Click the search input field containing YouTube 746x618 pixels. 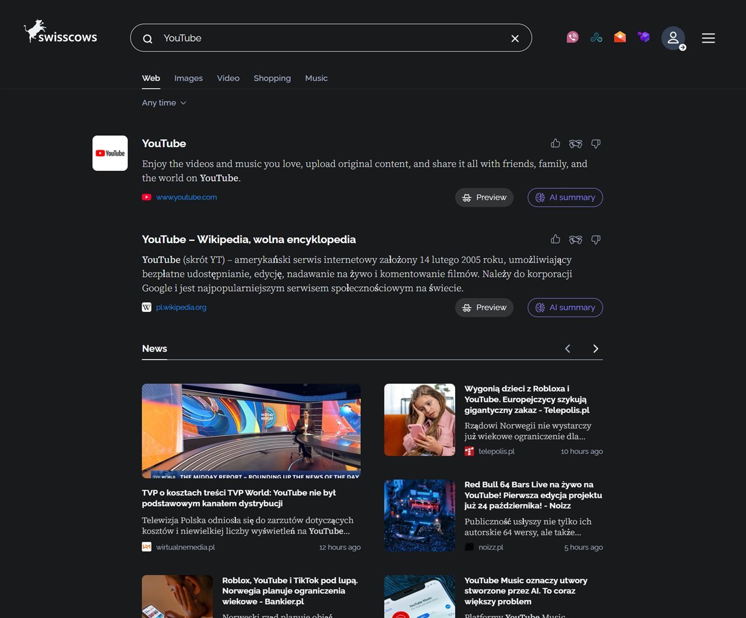[331, 38]
